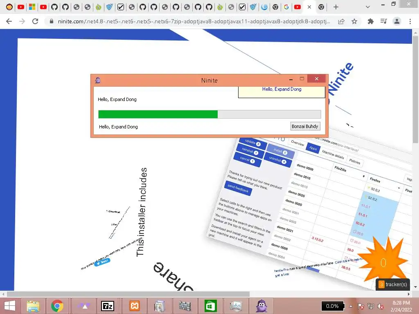This screenshot has height=314, width=419.
Task: Reload the ninite.com page
Action: tap(35, 21)
